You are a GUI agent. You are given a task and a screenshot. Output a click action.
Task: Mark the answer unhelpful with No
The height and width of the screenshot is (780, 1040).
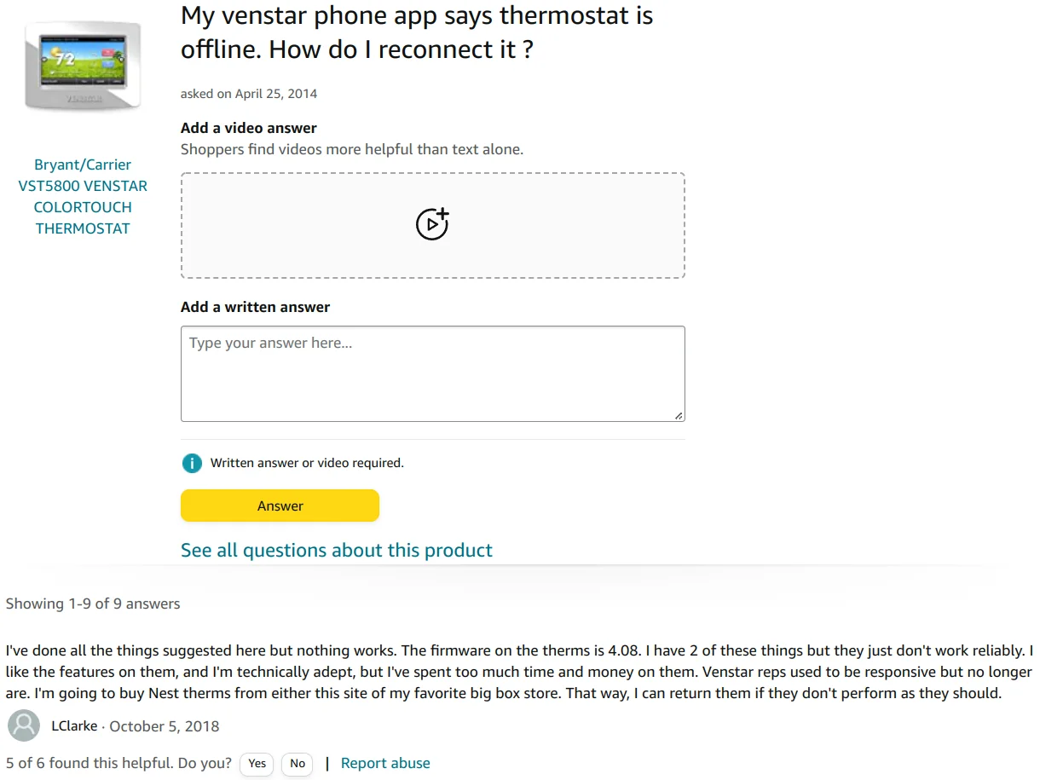pyautogui.click(x=297, y=764)
